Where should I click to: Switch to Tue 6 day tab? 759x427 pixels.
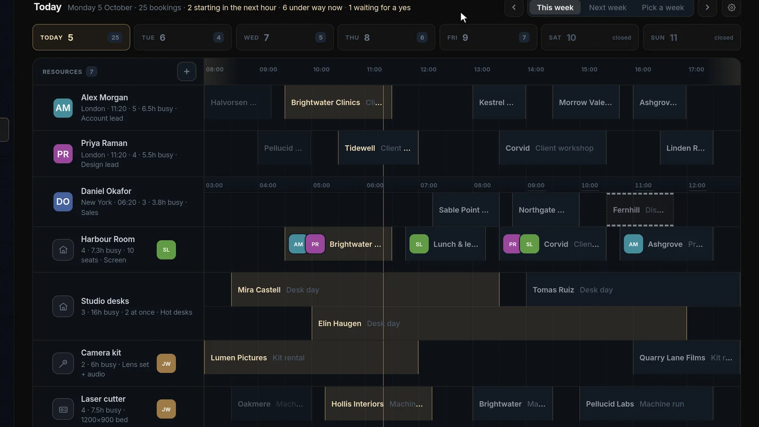click(x=183, y=37)
